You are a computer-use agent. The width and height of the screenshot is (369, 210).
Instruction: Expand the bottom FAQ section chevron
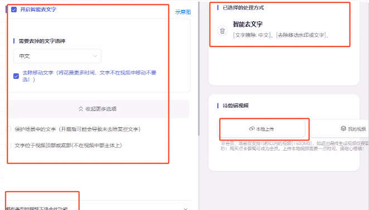click(186, 208)
